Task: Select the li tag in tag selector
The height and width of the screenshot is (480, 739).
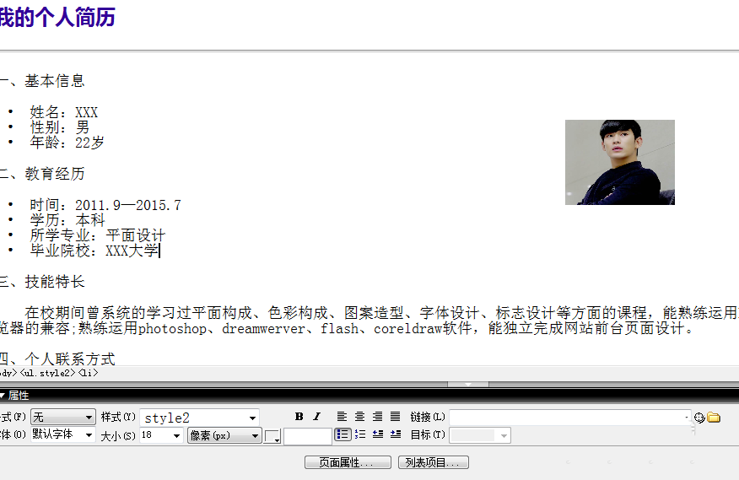Action: point(88,373)
